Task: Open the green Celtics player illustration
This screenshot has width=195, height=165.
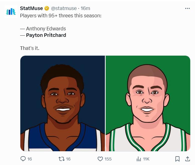Action: tap(148, 103)
